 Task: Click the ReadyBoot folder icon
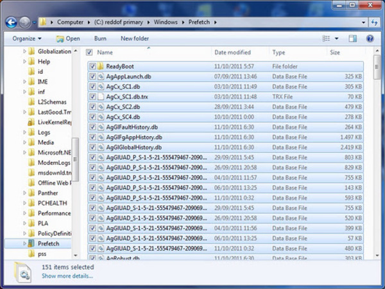coord(100,66)
